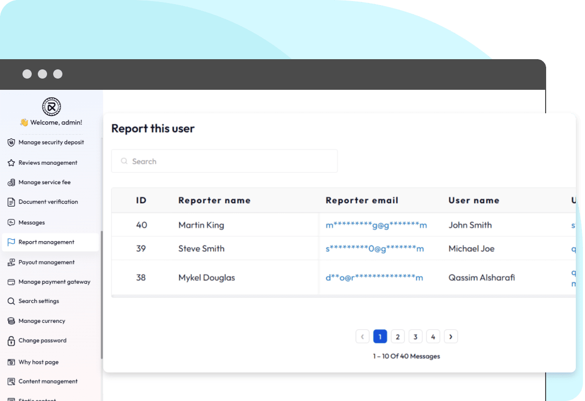Select reporter name Martin King
585x401 pixels.
(x=201, y=225)
